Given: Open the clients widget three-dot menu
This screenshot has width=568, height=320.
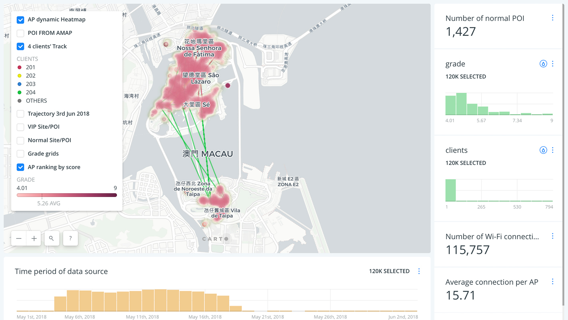Looking at the screenshot, I should point(552,150).
